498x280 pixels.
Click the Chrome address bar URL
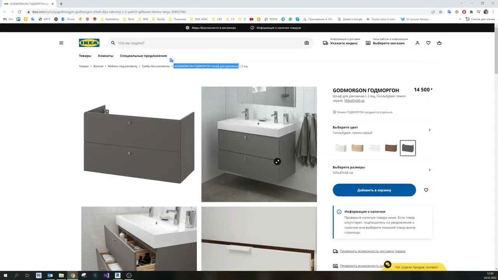coord(109,12)
